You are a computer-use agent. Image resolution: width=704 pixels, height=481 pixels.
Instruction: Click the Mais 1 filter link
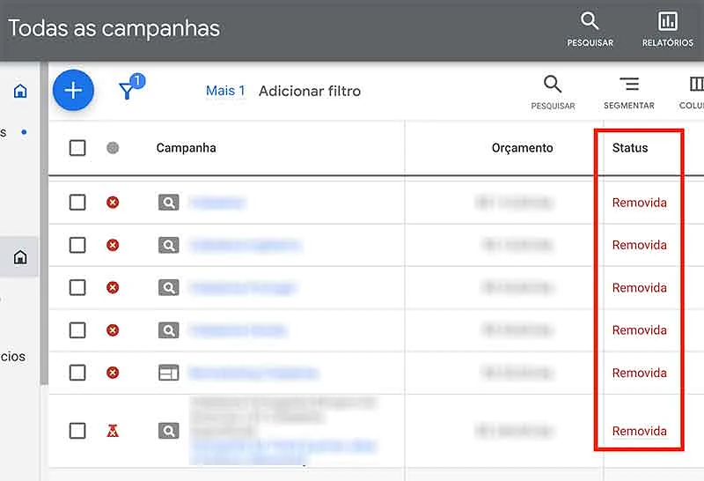coord(225,91)
